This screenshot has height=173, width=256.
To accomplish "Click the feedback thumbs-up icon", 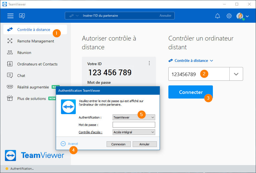I will click(x=22, y=16).
